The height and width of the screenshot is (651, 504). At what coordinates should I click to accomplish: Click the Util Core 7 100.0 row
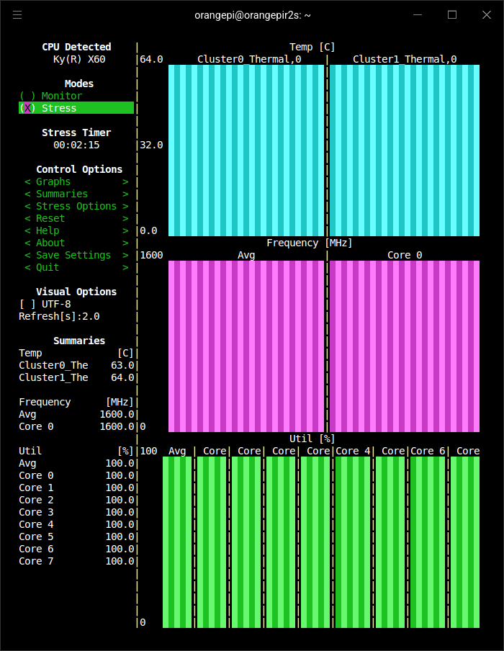76,561
